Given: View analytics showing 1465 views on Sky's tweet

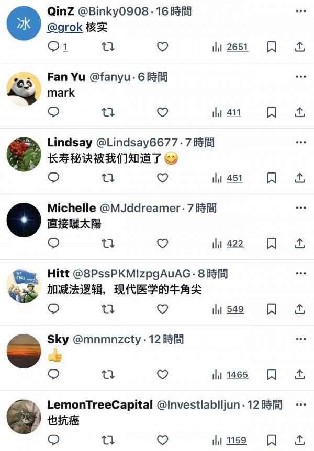Looking at the screenshot, I should (230, 375).
